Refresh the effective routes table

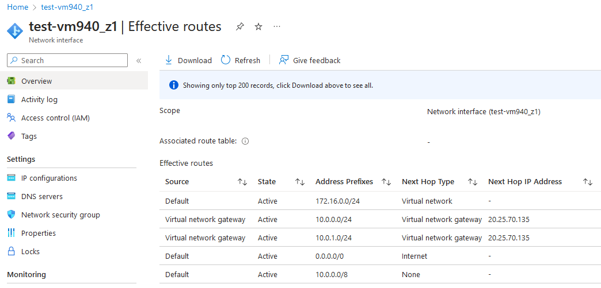pyautogui.click(x=241, y=60)
